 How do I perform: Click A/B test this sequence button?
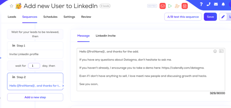point(183,17)
